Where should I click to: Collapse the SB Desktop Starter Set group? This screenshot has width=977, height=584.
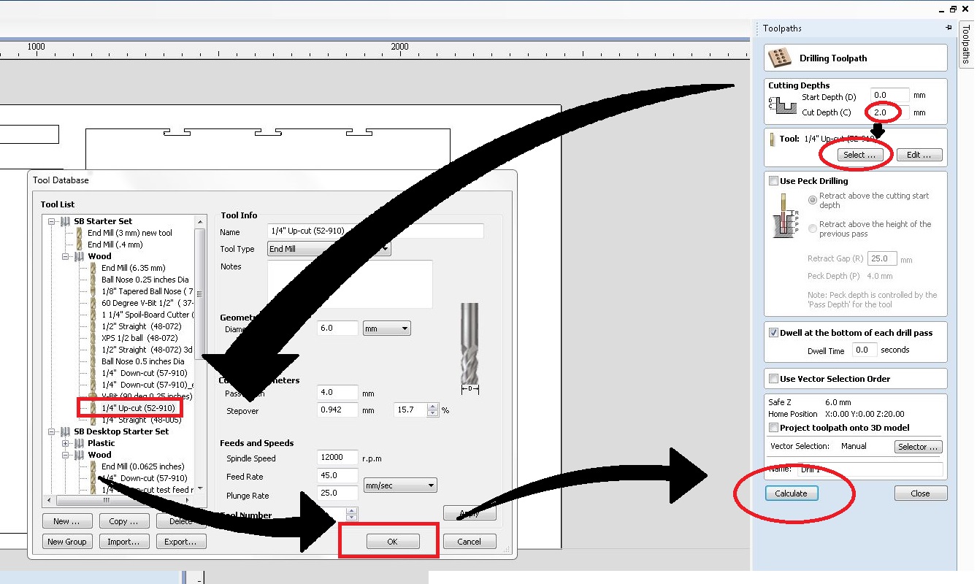tap(52, 431)
